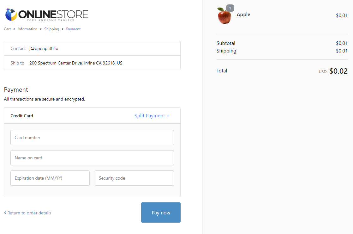Viewport: 353px width, 234px height.
Task: Select the Expiration date field
Action: [x=50, y=178]
